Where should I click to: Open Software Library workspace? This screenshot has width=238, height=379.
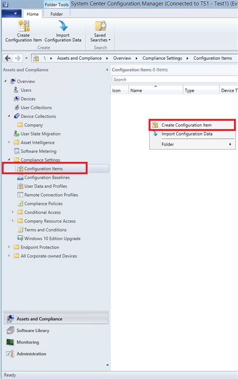click(x=56, y=330)
